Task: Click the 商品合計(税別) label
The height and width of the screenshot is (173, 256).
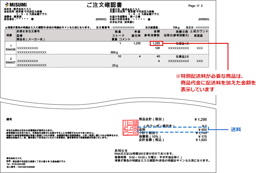Action: [151, 119]
